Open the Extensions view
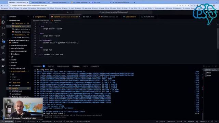The image size is (219, 123). click(x=3, y=47)
